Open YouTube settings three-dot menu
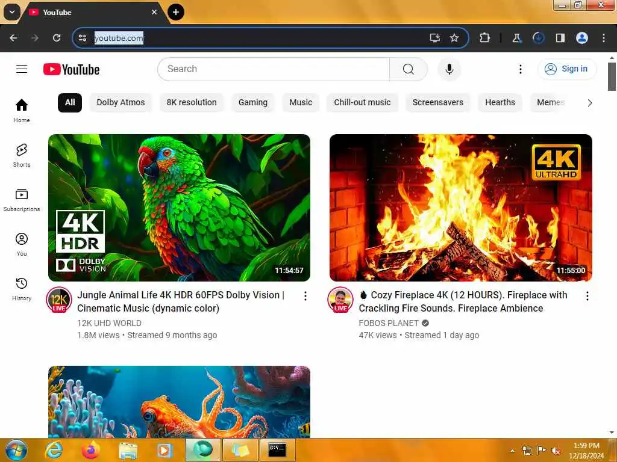Screen dimensions: 617x462 coord(520,69)
